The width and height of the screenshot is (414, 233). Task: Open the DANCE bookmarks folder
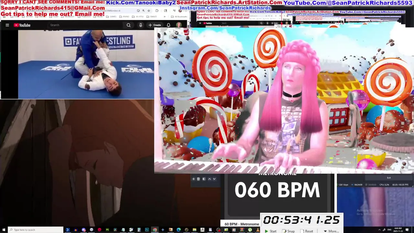[151, 17]
